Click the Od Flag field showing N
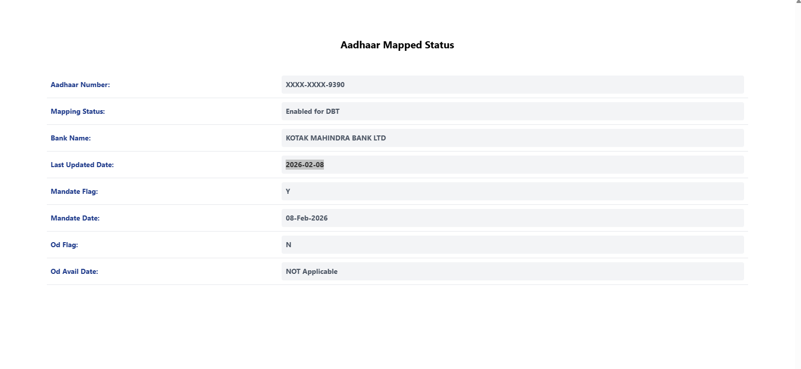This screenshot has width=801, height=369. (512, 245)
